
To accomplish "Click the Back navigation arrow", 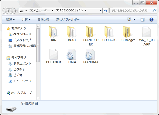I will click(5, 11).
